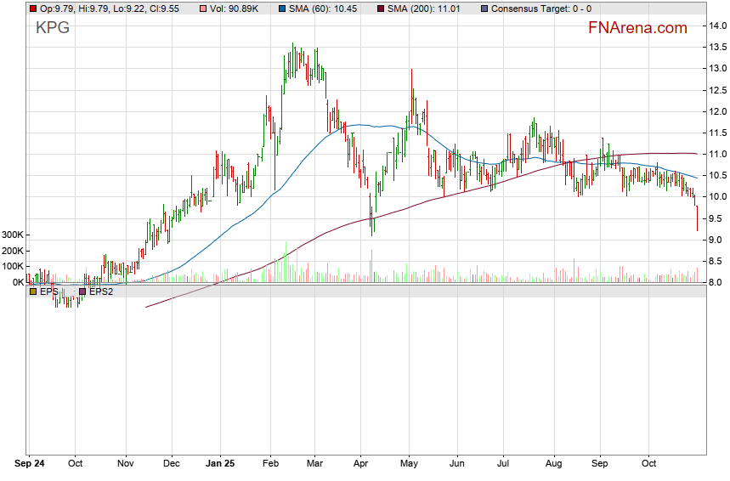The height and width of the screenshot is (481, 730).
Task: Click the red OHLC legend swatch
Action: 33,8
